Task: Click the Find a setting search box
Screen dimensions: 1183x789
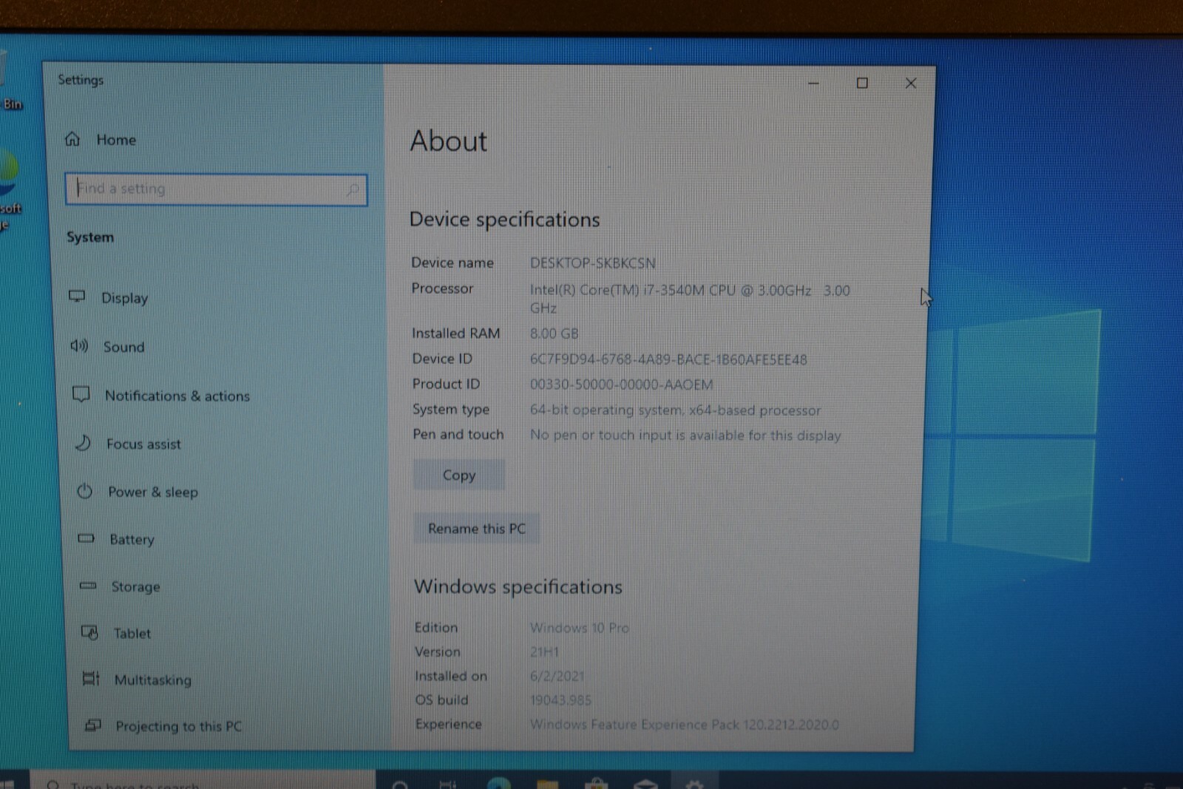Action: click(216, 189)
